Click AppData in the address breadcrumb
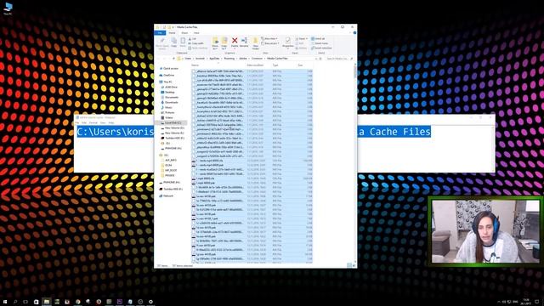This screenshot has width=544, height=306. coord(214,59)
